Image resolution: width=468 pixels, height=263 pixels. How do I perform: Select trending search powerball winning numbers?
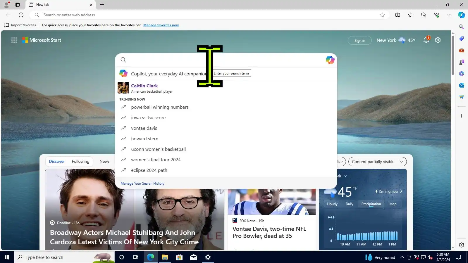click(226, 107)
